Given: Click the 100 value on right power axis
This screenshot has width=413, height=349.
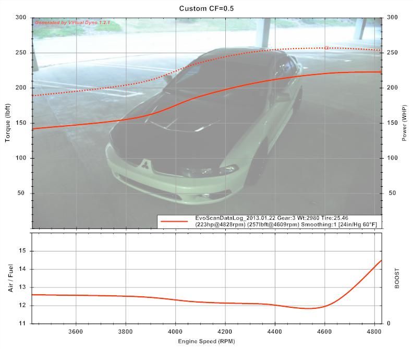Looking at the screenshot, I should coord(392,158).
